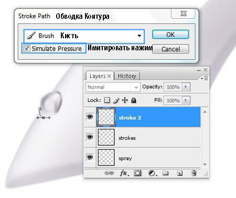Viewport: 236px width, 198px height.
Task: Select the strokes layer name
Action: tap(127, 138)
